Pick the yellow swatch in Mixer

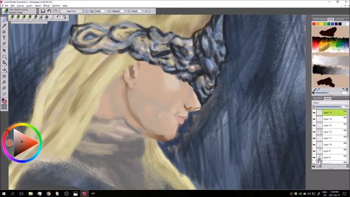(x=322, y=24)
